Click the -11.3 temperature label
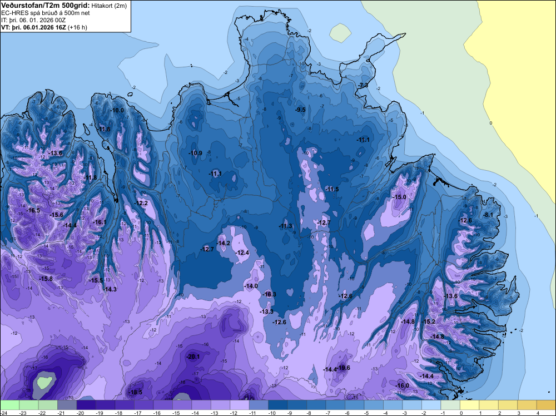 285,226
